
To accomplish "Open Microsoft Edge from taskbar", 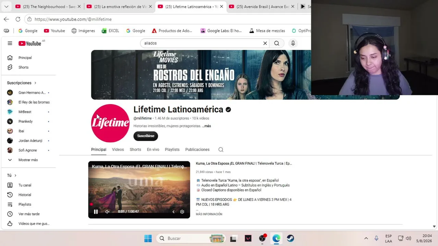I will 276,238.
